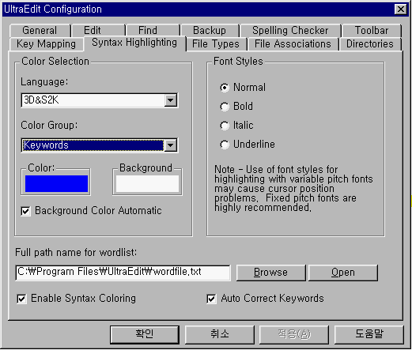Expand the Color Group dropdown arrow

coord(171,145)
